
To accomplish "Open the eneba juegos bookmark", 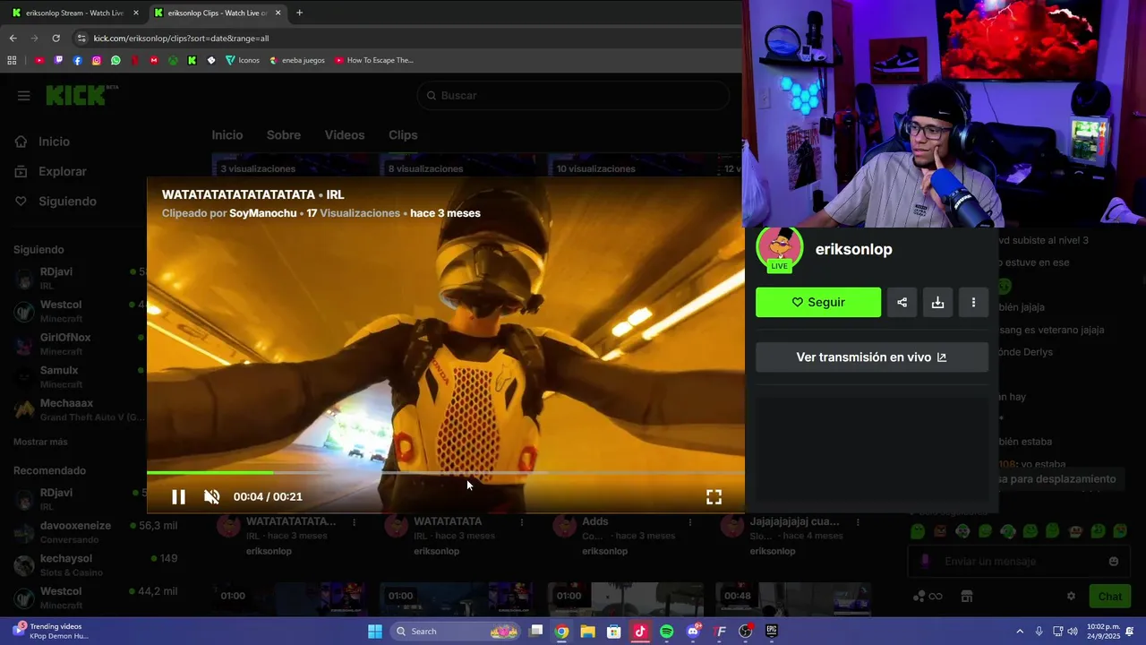I will 297,60.
